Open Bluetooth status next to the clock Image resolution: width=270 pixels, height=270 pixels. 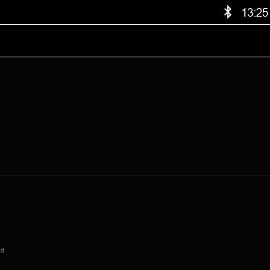point(228,12)
